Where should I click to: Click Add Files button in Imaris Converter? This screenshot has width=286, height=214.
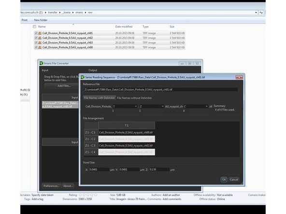(x=64, y=86)
